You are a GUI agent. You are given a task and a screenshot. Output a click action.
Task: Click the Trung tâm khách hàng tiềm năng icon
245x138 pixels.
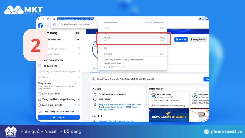coord(39,99)
